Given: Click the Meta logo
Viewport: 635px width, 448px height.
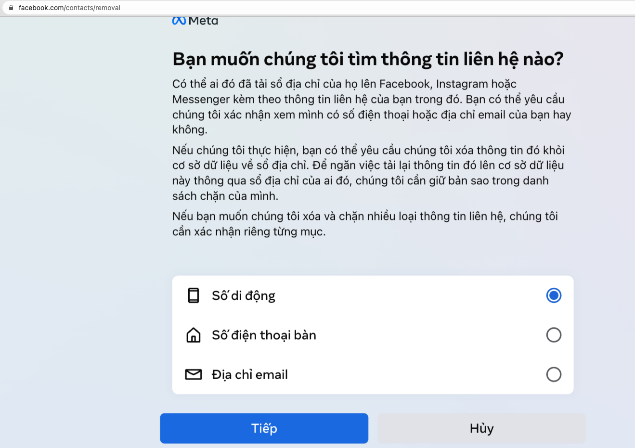Looking at the screenshot, I should pos(195,21).
